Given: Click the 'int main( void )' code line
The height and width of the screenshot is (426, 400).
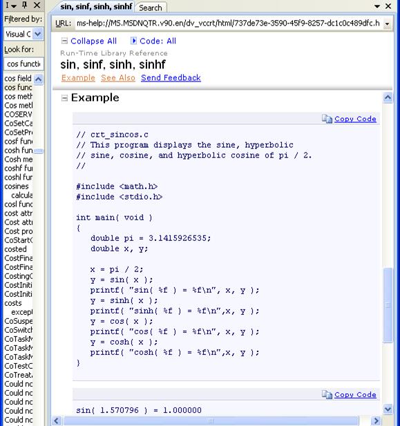Looking at the screenshot, I should [114, 217].
